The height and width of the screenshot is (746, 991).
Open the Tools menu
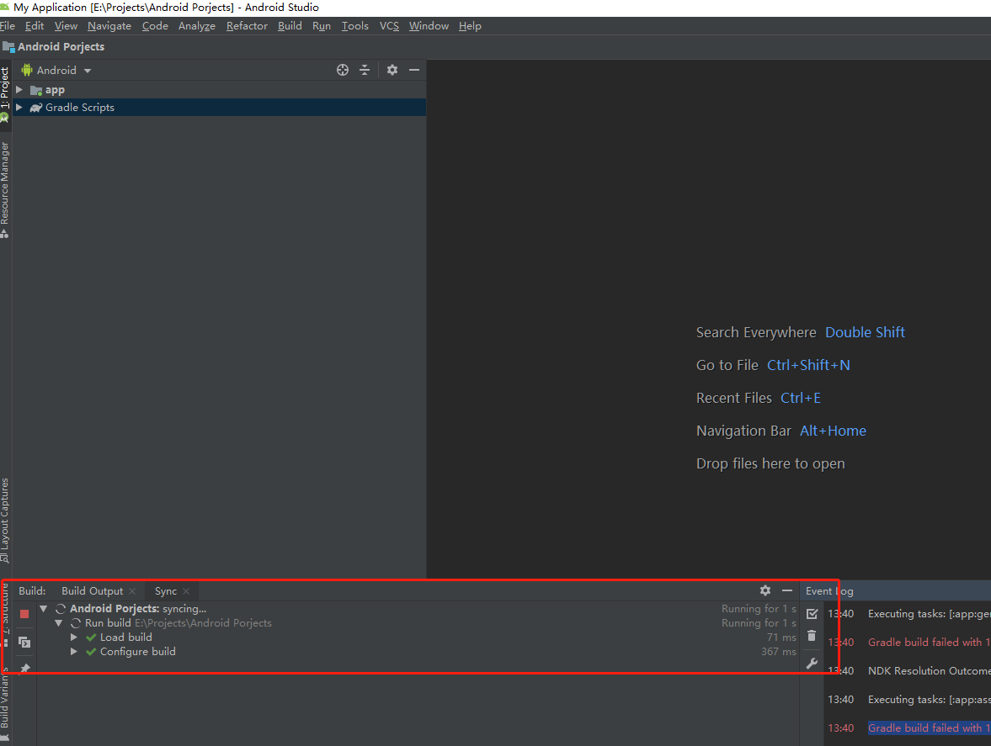[x=354, y=26]
